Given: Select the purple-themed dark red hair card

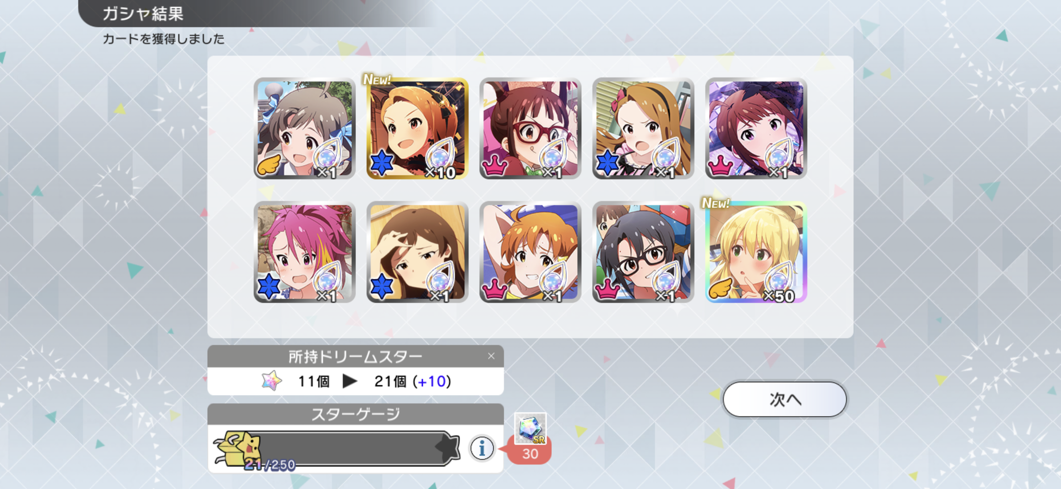Looking at the screenshot, I should coord(756,128).
